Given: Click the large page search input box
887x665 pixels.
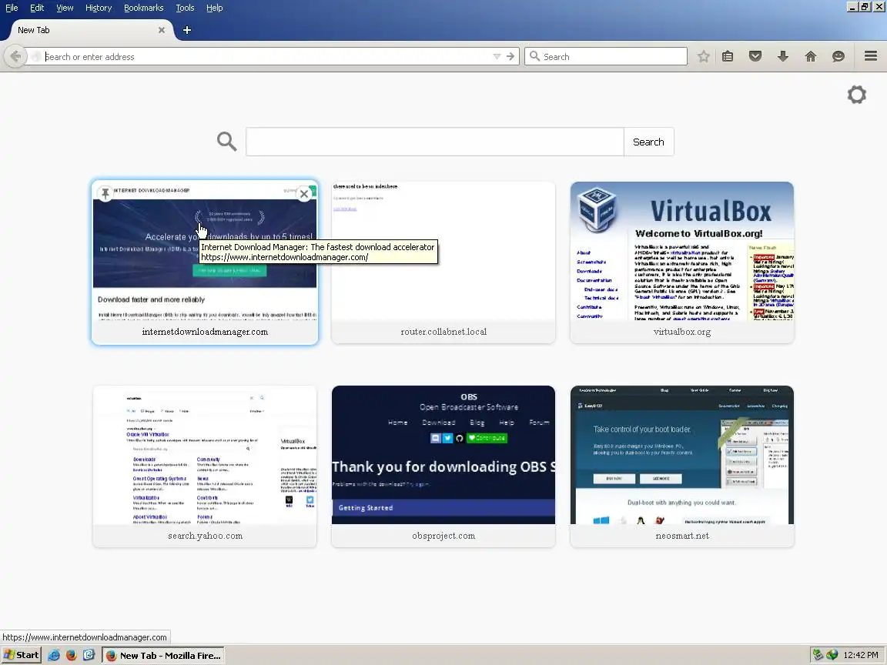Looking at the screenshot, I should [435, 142].
